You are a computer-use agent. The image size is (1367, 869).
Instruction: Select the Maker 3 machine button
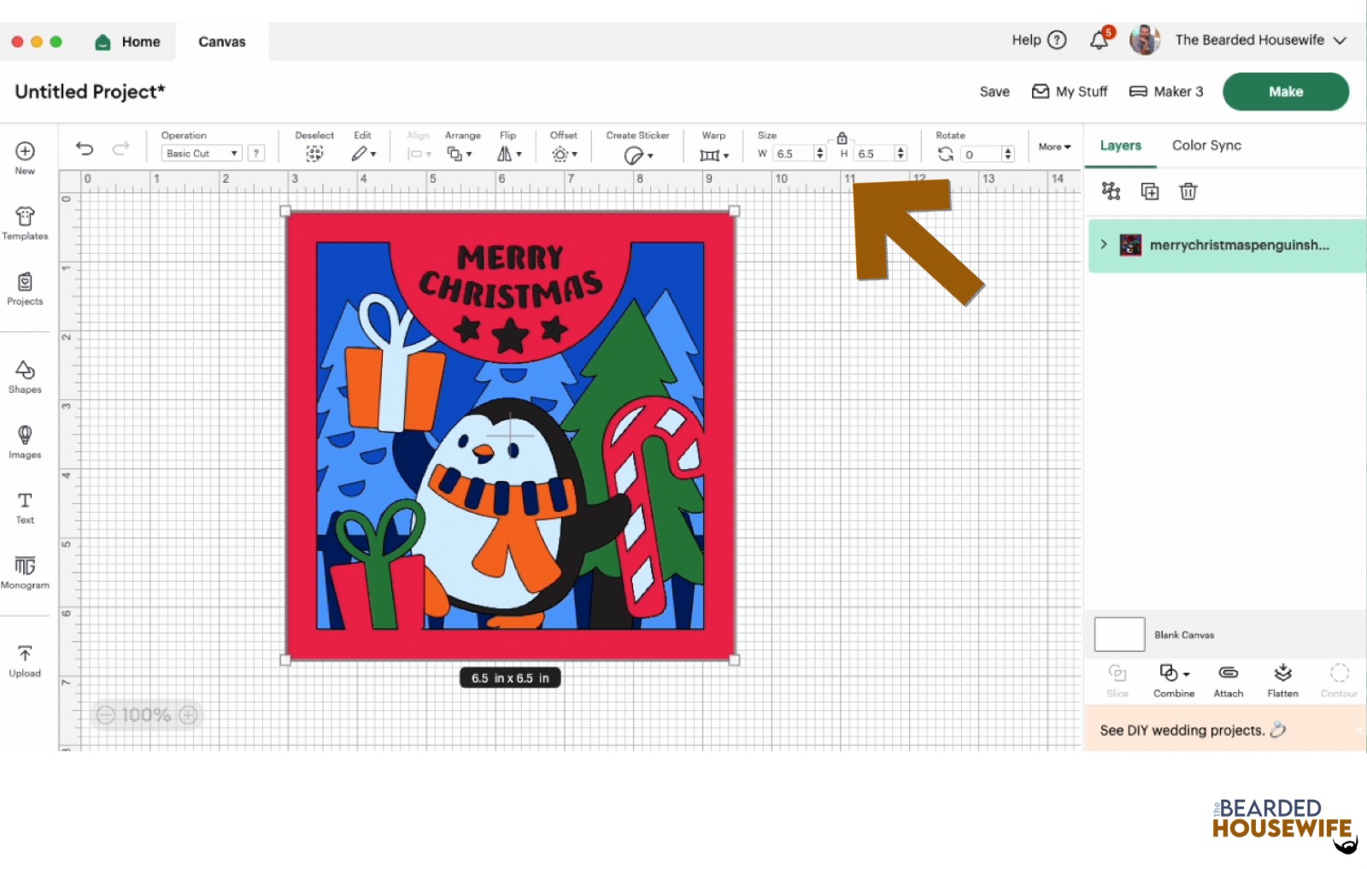point(1166,91)
